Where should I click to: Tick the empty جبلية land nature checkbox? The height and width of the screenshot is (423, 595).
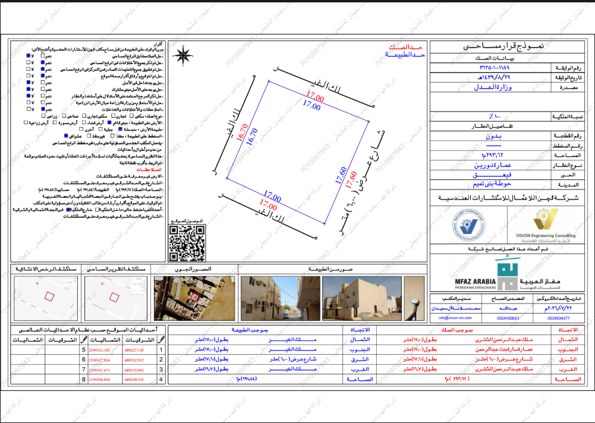[x=100, y=129]
